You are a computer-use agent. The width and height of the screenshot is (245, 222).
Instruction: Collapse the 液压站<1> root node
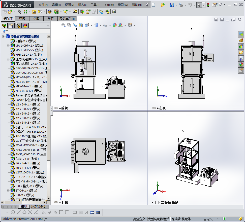coord(3,36)
